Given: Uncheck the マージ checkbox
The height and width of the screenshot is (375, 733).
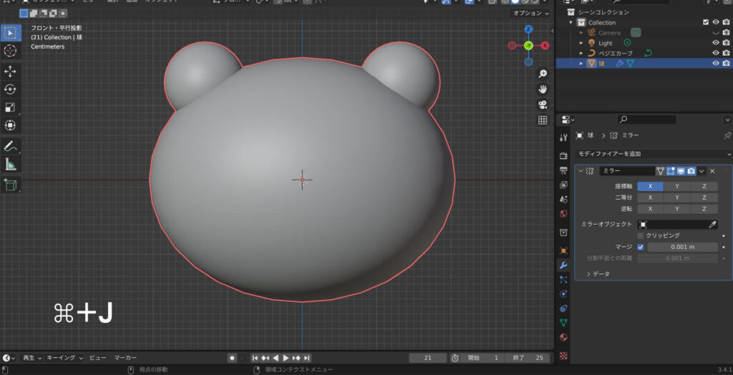Looking at the screenshot, I should (641, 247).
